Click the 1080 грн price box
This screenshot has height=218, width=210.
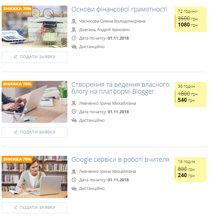coord(191,19)
